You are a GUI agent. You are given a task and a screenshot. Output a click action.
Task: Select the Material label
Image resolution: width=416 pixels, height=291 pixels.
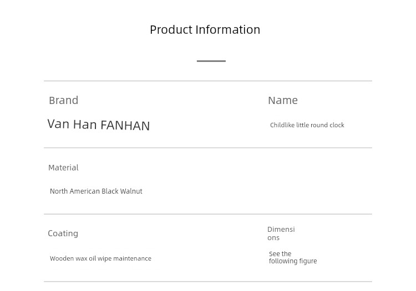coord(63,168)
